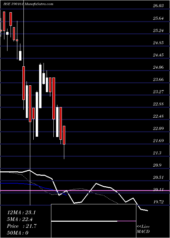The width and height of the screenshot is (170, 238).
Task: Click the Price : 21.7 readout
Action: (21, 226)
